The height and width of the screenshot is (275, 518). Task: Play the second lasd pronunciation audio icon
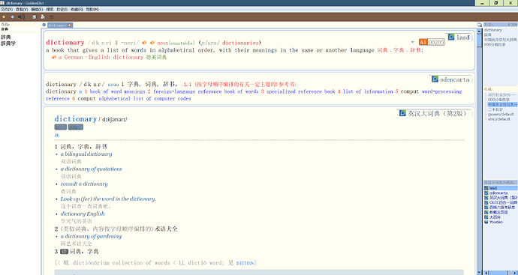(x=152, y=43)
